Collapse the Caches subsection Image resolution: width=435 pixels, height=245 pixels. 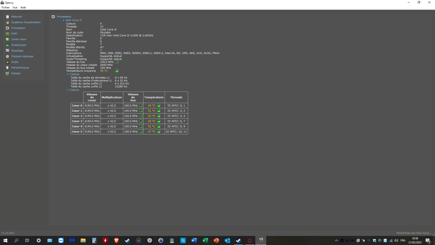coord(68,74)
